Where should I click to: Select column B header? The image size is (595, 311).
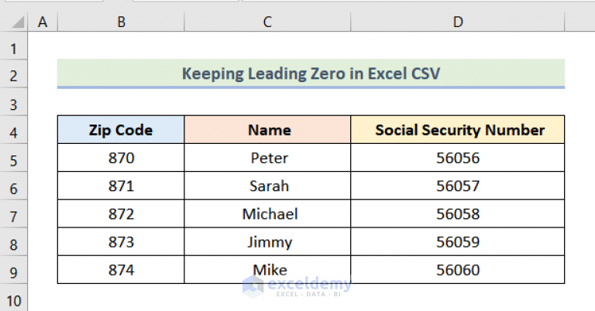pos(121,22)
